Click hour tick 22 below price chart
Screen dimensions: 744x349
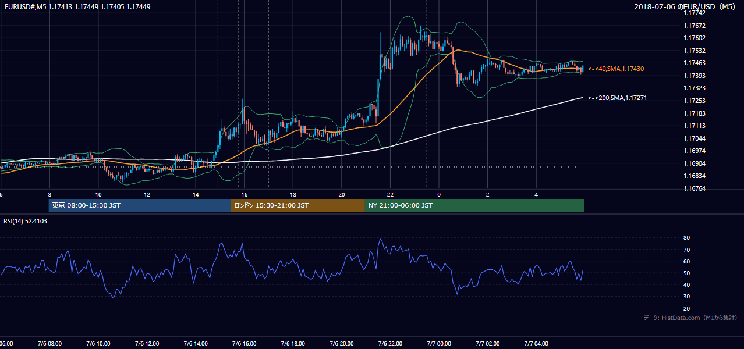(391, 194)
